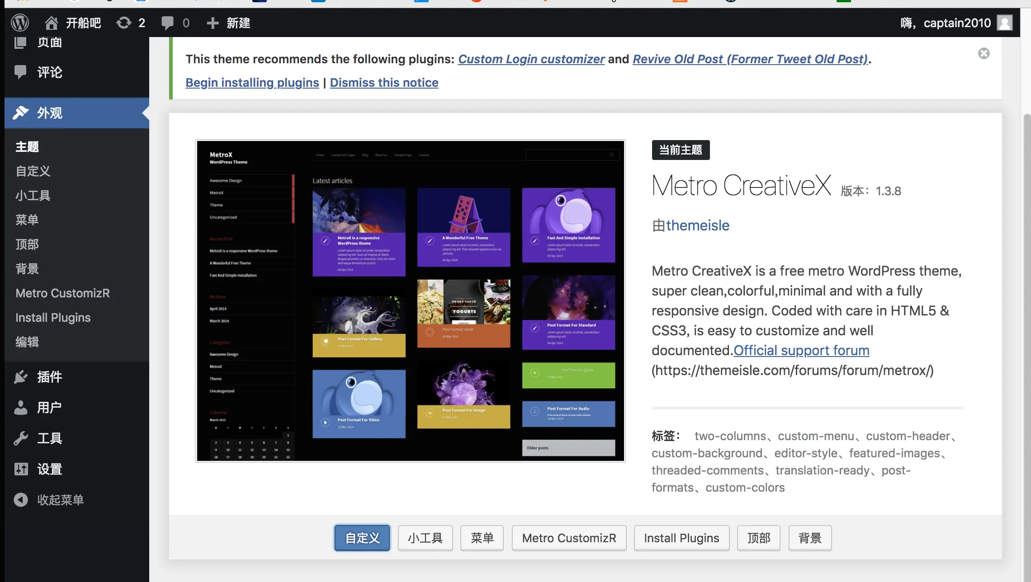Click the page's vertical scrollbar
The height and width of the screenshot is (582, 1031).
tap(1026, 316)
